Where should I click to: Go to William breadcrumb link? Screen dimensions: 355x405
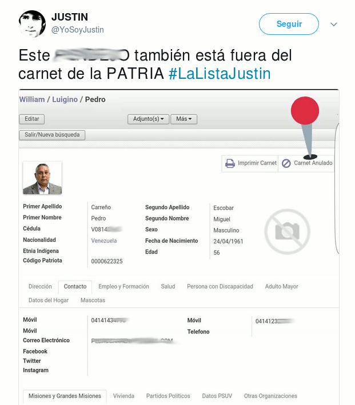pos(32,99)
